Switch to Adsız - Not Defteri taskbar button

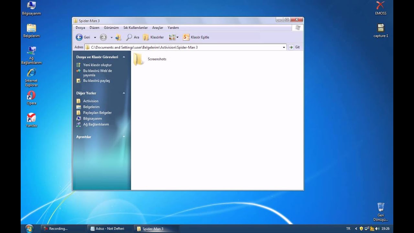pos(110,228)
